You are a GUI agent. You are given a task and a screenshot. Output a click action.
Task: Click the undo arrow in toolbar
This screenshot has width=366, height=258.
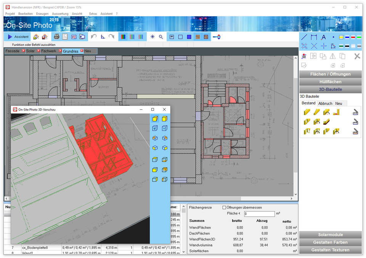[93, 37]
